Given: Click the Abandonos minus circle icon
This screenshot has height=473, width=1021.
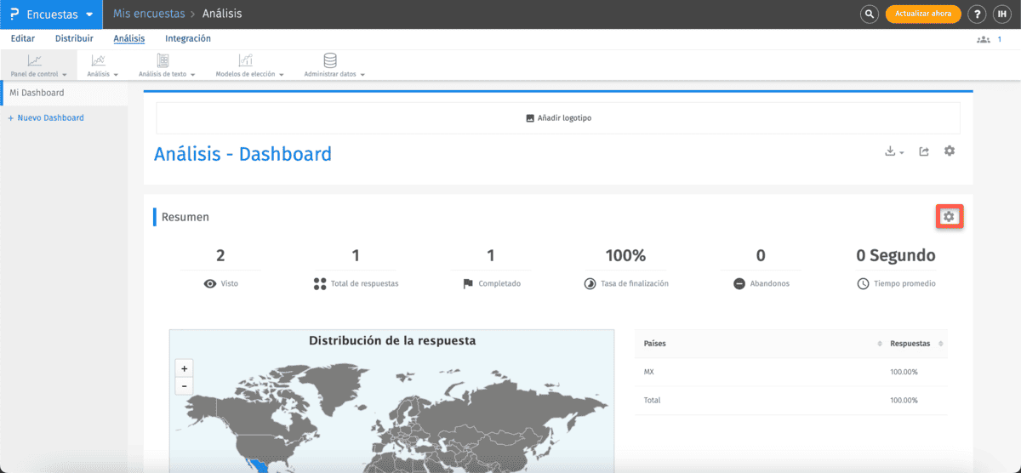Looking at the screenshot, I should tap(739, 283).
